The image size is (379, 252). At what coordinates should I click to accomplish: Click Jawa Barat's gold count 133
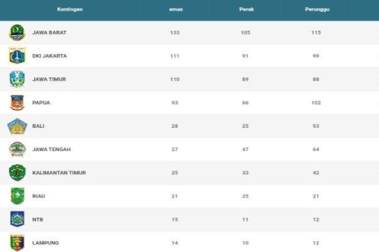click(175, 33)
